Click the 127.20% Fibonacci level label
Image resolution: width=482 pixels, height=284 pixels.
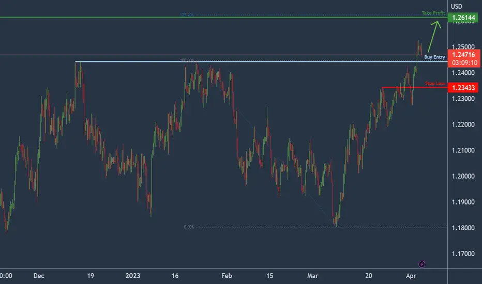[187, 15]
